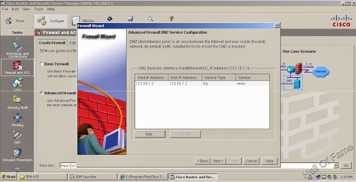Open the Intrusion Prevention task

(17, 155)
